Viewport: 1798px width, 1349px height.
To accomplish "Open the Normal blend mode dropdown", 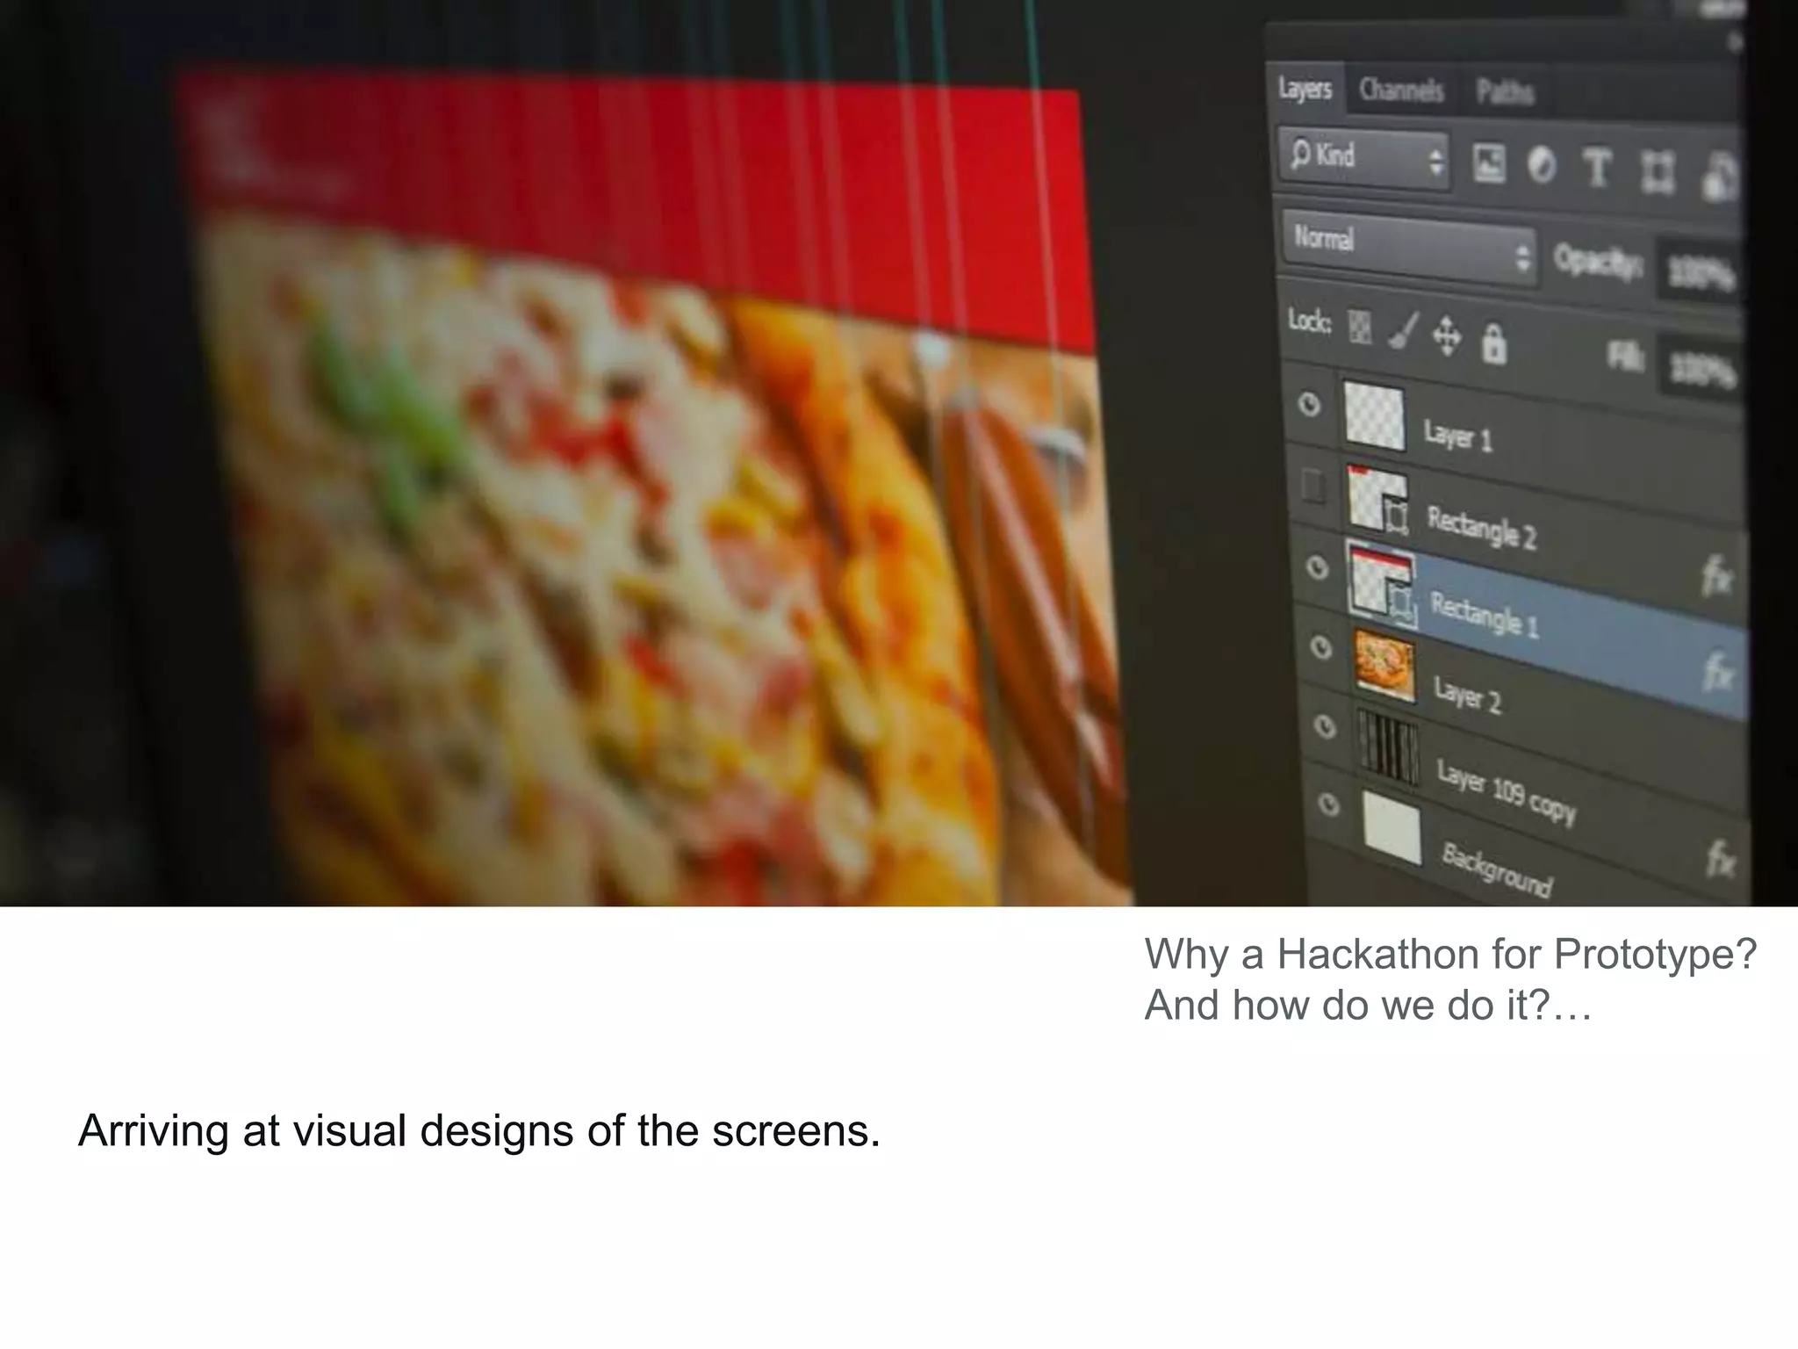I will click(x=1409, y=249).
